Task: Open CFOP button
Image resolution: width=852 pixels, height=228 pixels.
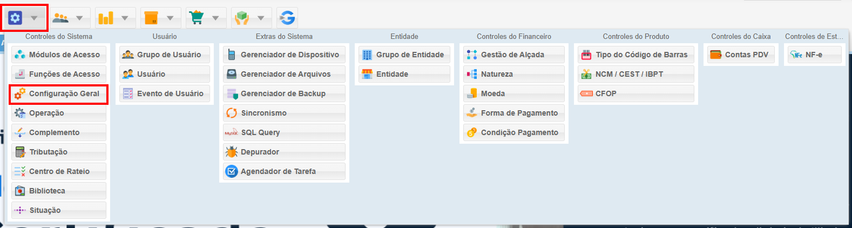Action: [636, 93]
